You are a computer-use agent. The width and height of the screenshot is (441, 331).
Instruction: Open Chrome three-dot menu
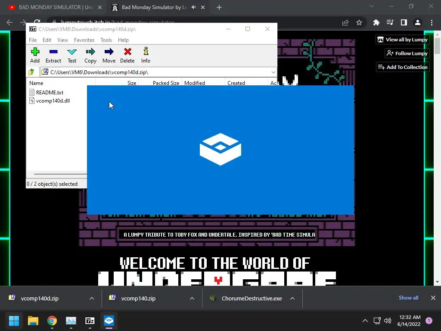[x=432, y=22]
